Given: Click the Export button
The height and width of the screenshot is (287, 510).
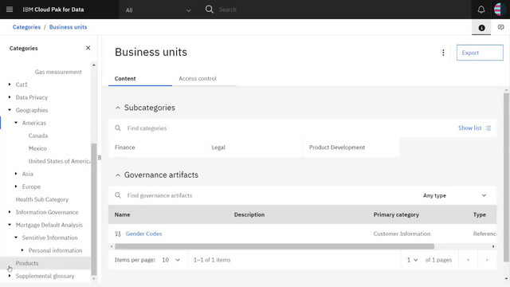Looking at the screenshot, I should pyautogui.click(x=480, y=53).
